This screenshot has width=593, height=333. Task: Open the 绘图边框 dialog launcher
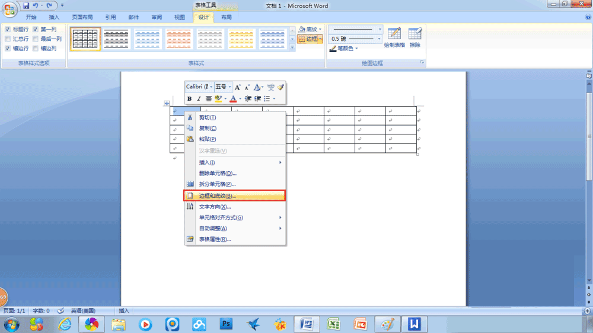pyautogui.click(x=422, y=62)
